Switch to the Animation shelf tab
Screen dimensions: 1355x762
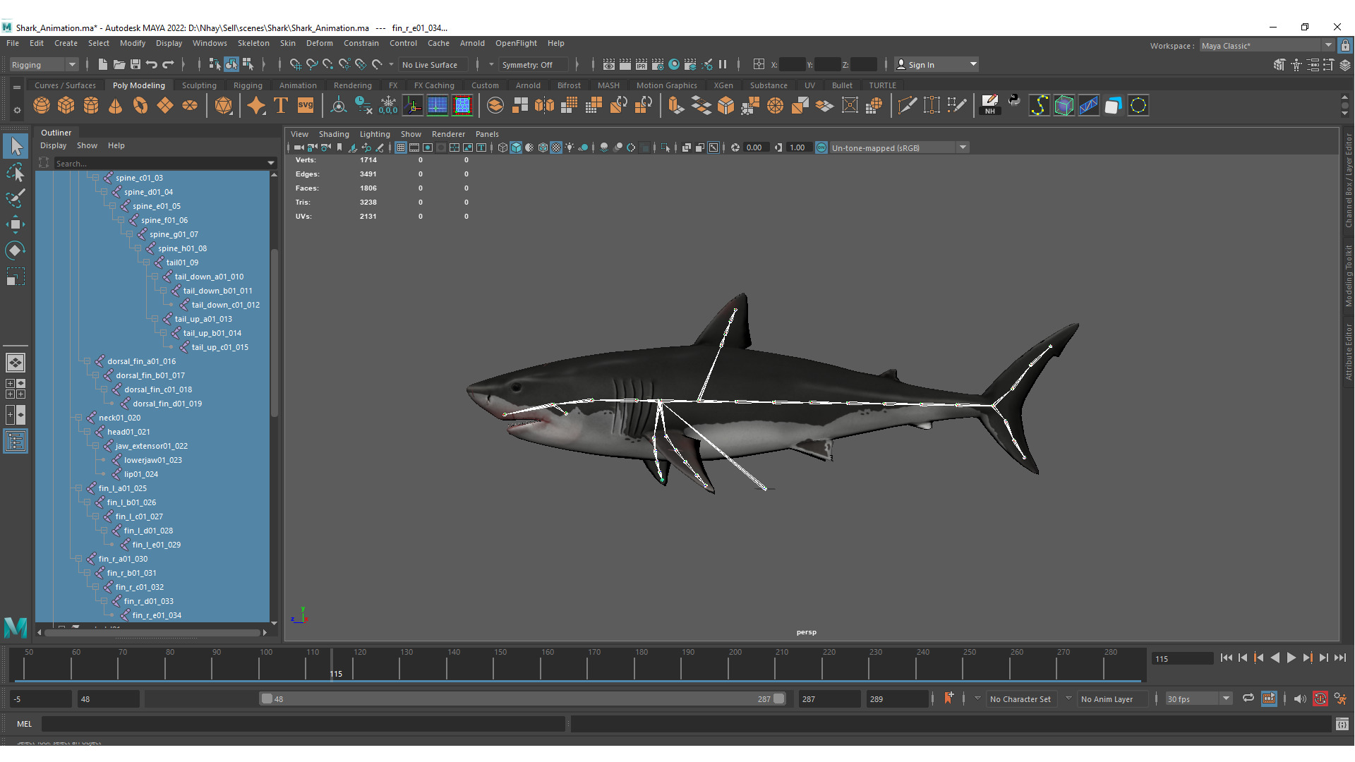pos(298,85)
